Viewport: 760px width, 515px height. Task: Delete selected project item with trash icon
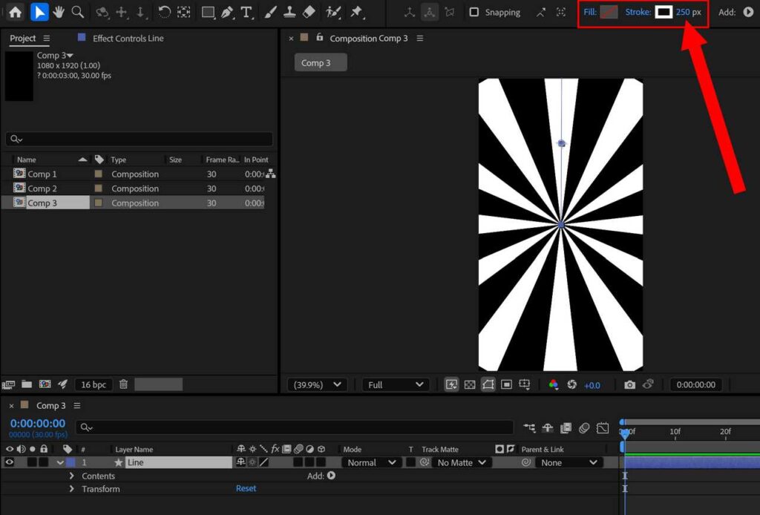click(124, 384)
